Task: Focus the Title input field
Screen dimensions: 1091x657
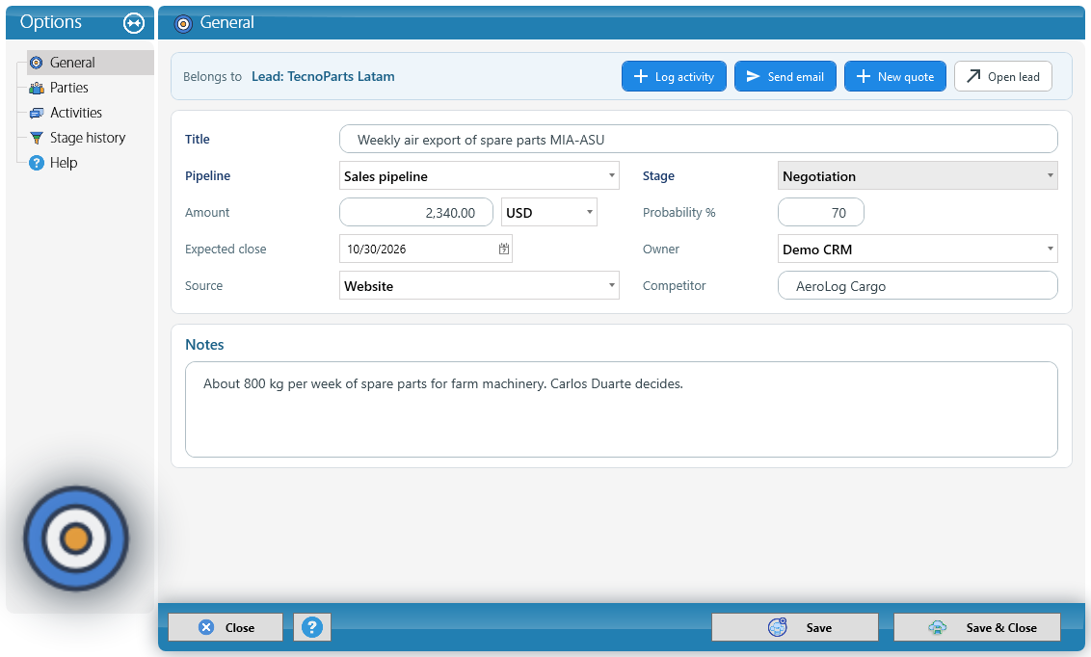Action: pyautogui.click(x=699, y=139)
